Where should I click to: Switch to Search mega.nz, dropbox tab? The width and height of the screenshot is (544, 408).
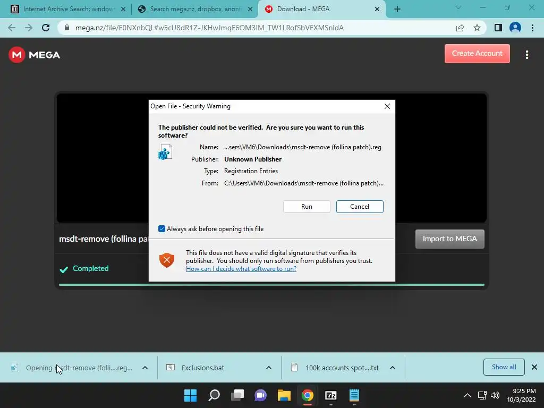pyautogui.click(x=195, y=9)
